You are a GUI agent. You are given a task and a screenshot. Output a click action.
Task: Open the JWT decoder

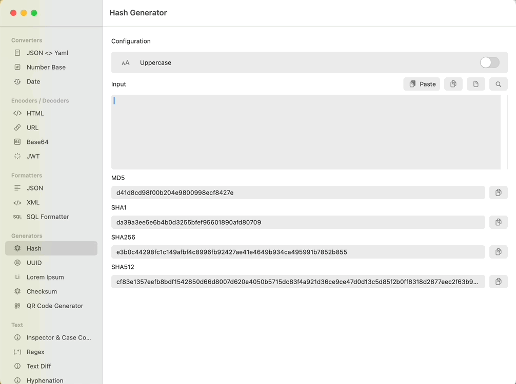click(51, 156)
